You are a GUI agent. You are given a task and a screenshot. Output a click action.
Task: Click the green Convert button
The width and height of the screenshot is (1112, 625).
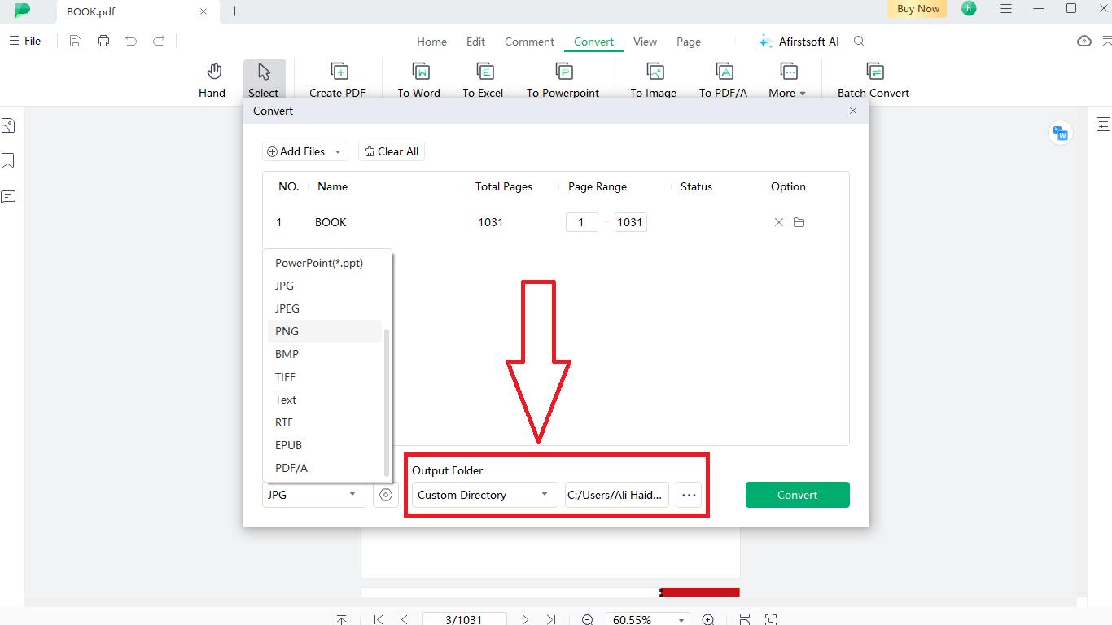pyautogui.click(x=798, y=495)
